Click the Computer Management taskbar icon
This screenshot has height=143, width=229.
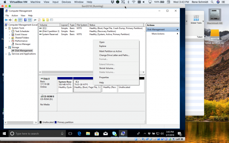[x=123, y=133]
